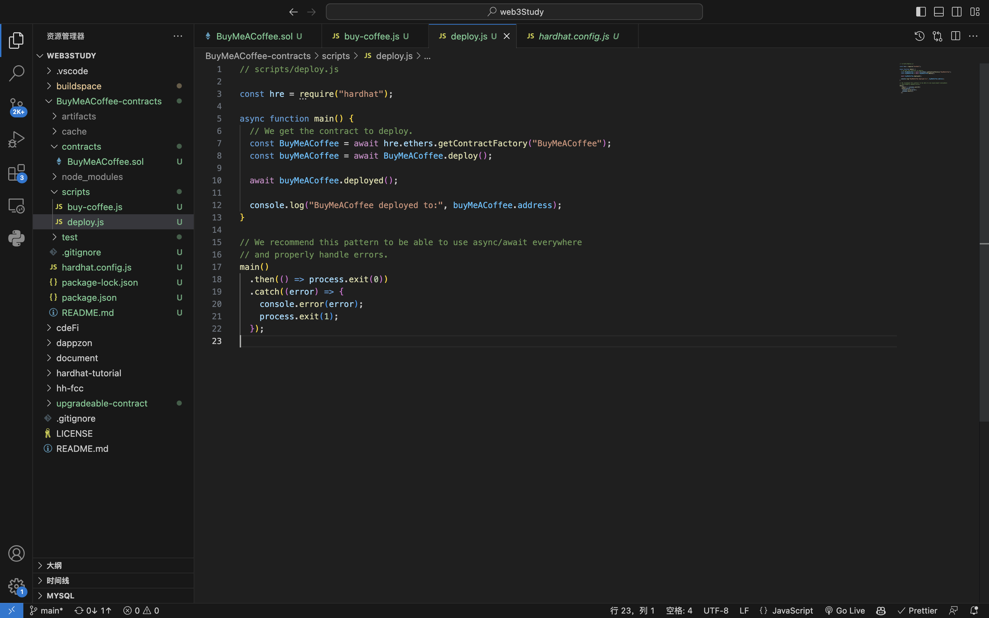Screen dimensions: 989x618
Task: Open Remote Explorer icon in activity bar
Action: [16, 206]
